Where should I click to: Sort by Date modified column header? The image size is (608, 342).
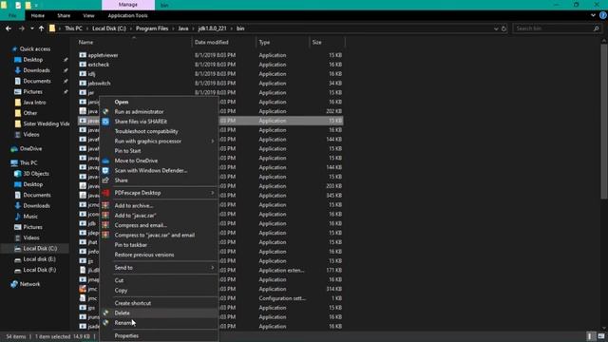point(211,42)
